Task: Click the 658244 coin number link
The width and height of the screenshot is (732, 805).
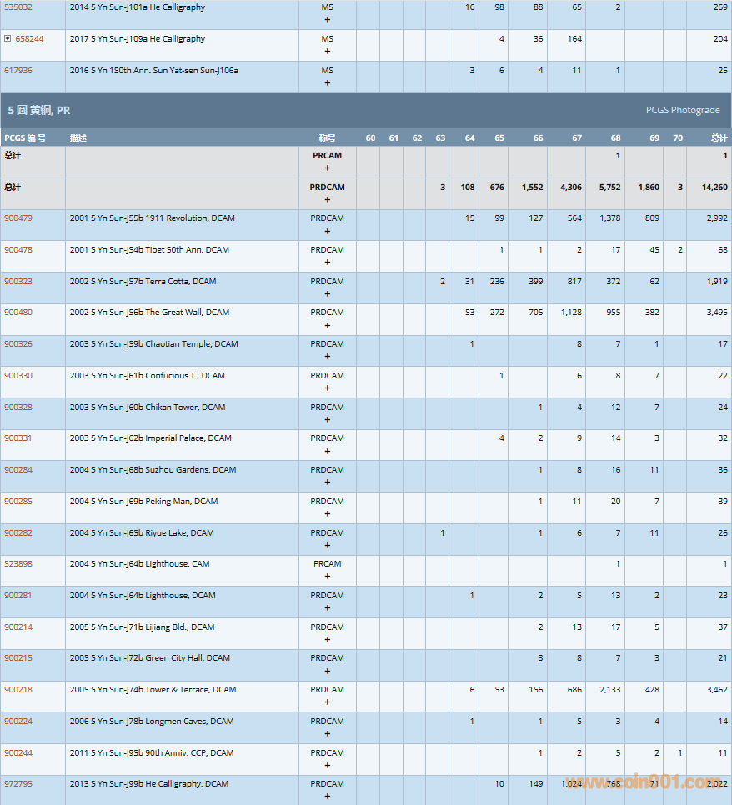Action: [29, 39]
